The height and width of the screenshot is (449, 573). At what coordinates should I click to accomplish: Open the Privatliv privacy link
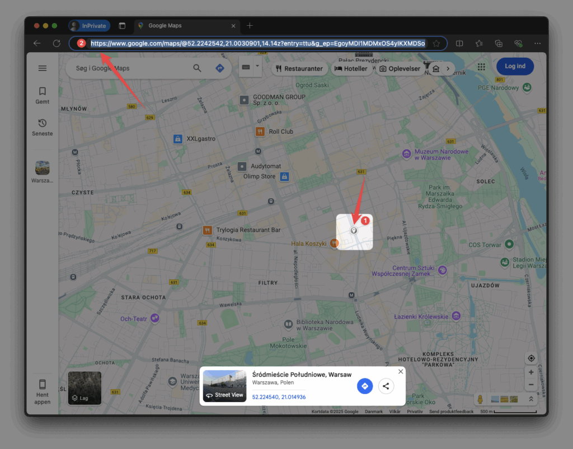(x=415, y=411)
